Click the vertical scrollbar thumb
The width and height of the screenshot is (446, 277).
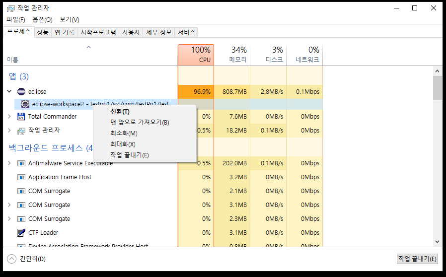[x=438, y=88]
